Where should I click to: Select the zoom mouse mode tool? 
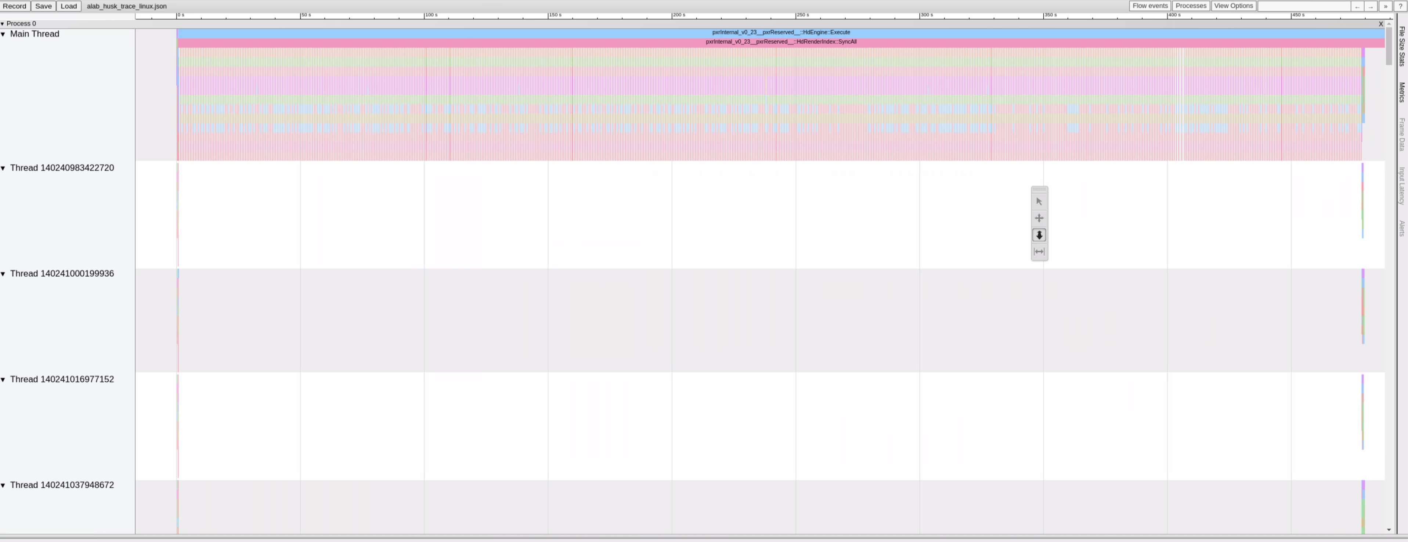pyautogui.click(x=1039, y=235)
